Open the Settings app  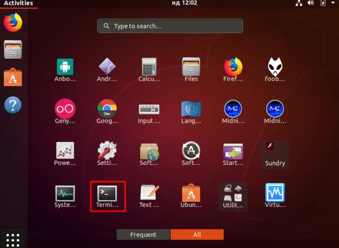107,154
